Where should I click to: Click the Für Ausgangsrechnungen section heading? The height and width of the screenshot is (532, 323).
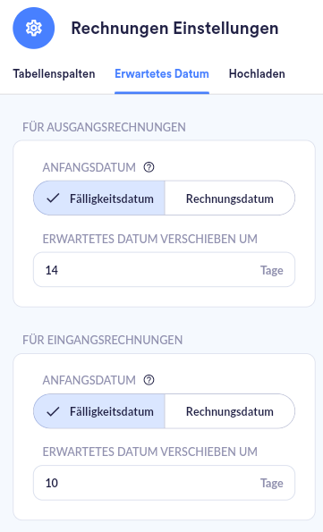tap(104, 127)
